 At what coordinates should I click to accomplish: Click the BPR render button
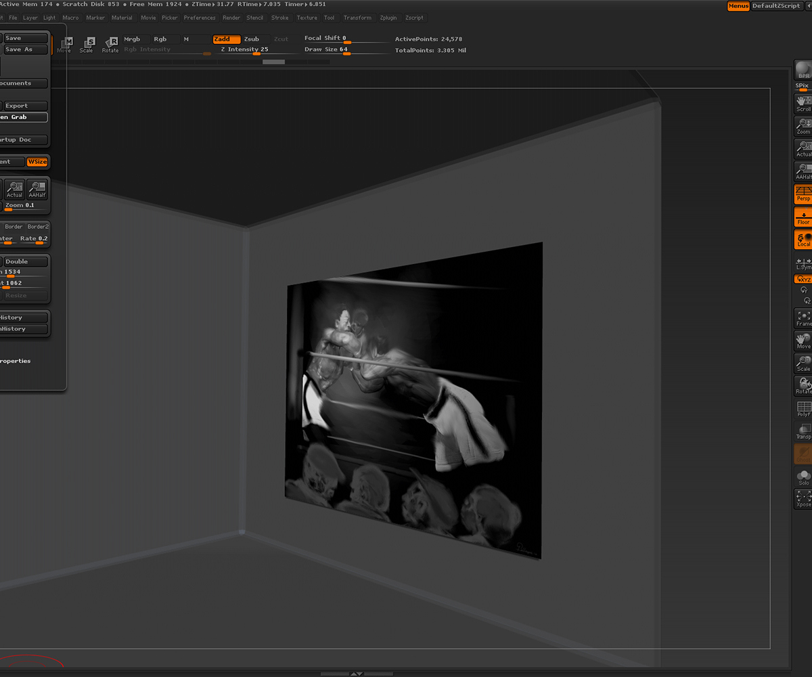(x=803, y=70)
